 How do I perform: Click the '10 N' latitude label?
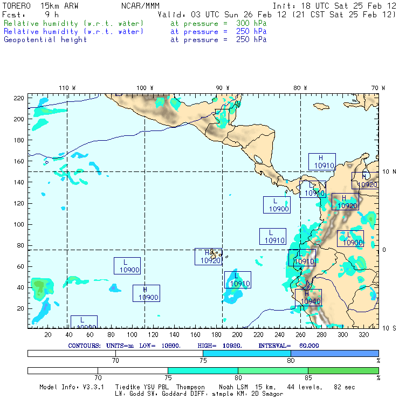pos(389,172)
